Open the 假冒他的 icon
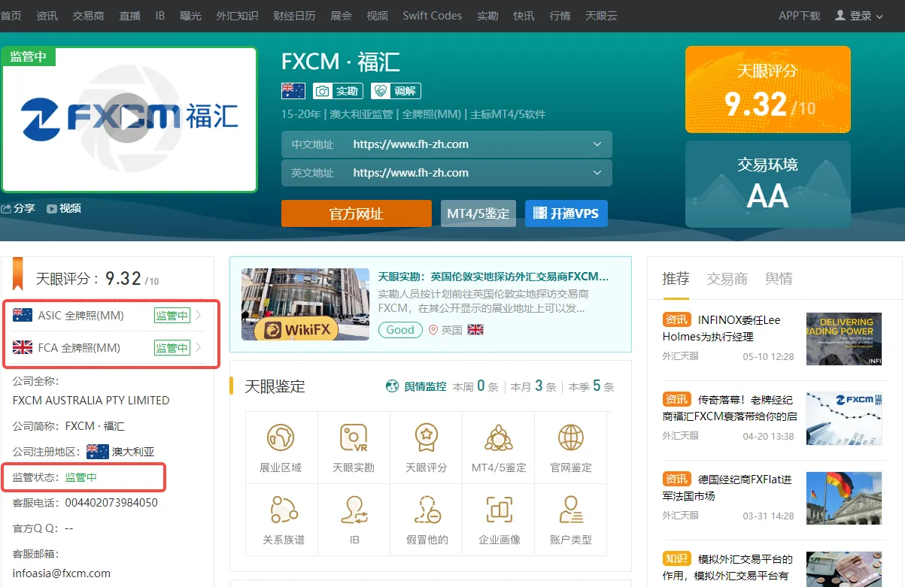This screenshot has height=587, width=905. pyautogui.click(x=426, y=510)
